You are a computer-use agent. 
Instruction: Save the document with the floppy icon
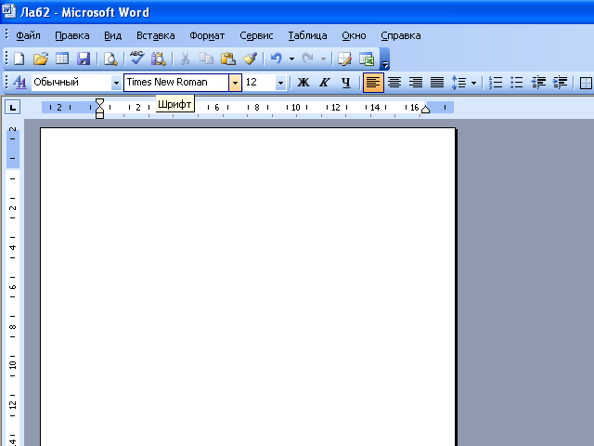(x=84, y=59)
